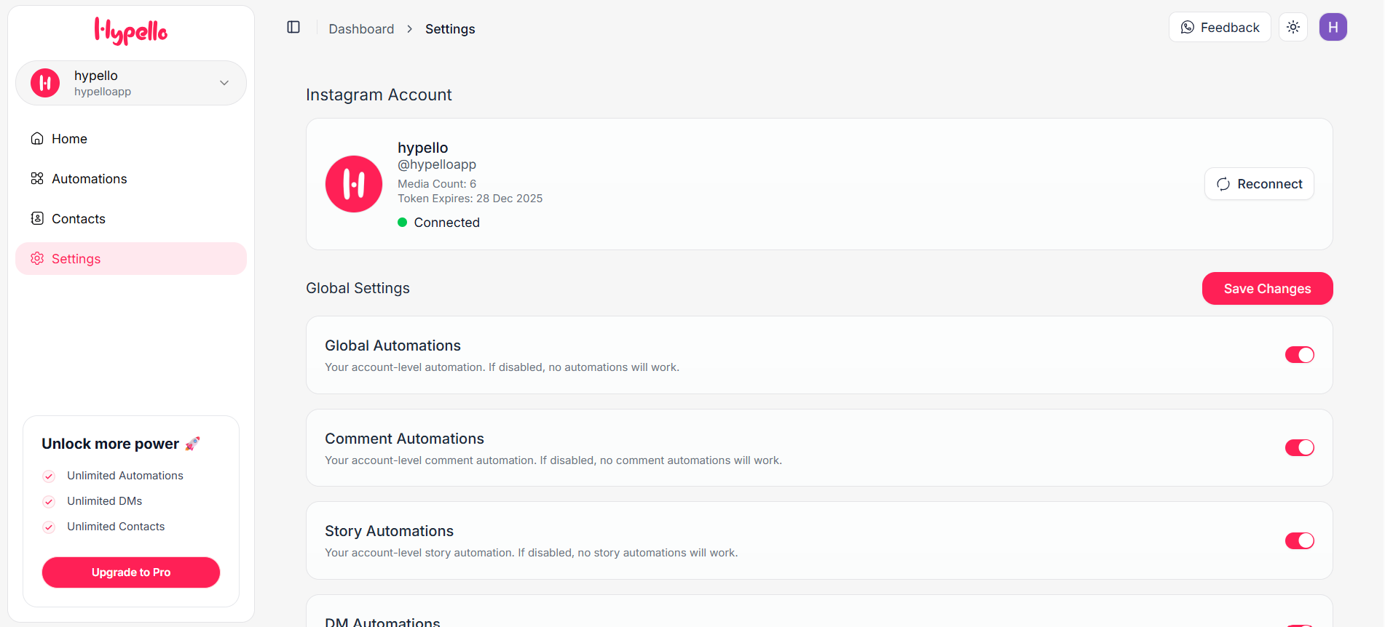
Task: Disable the Global Automations toggle
Action: point(1299,355)
